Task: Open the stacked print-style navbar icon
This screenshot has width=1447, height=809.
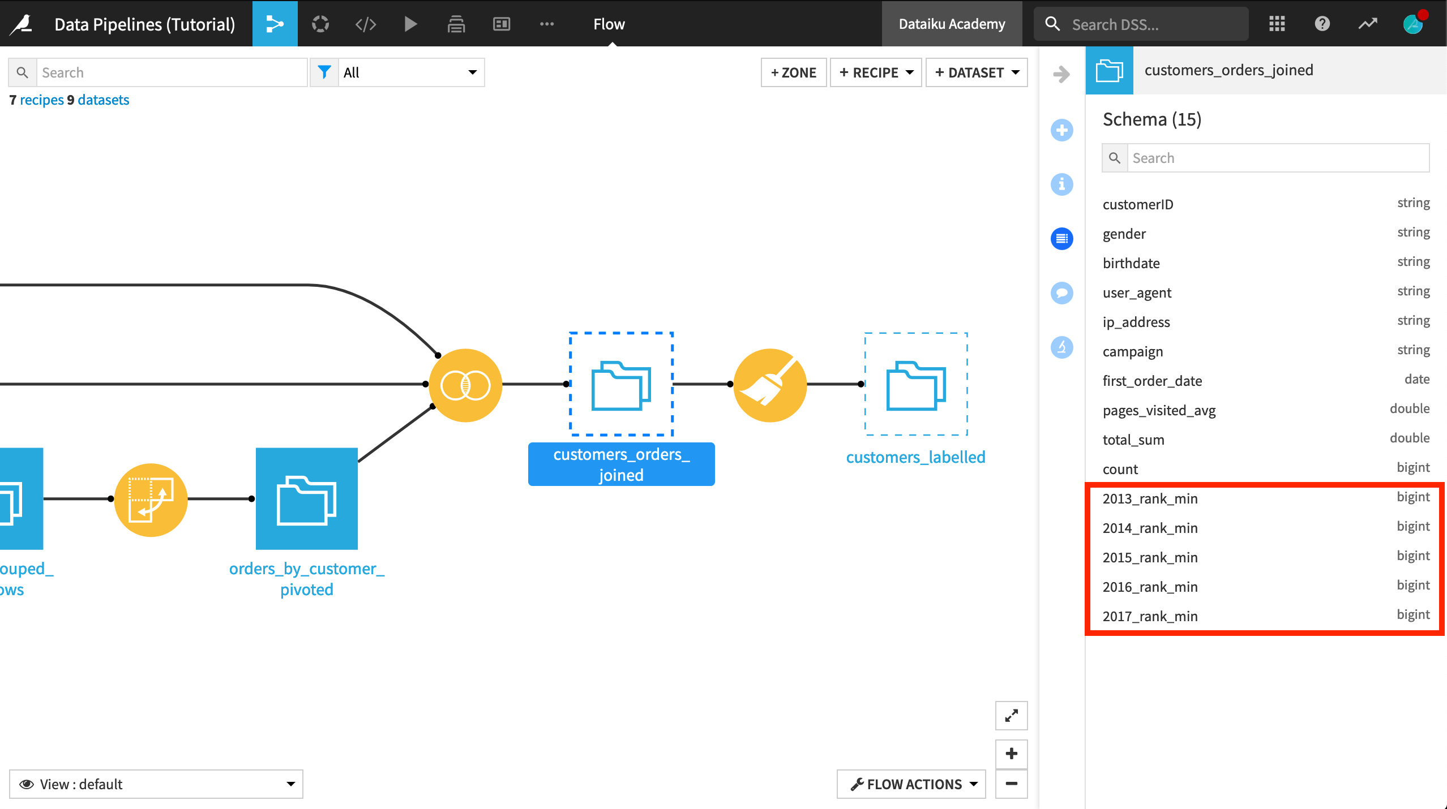Action: pos(456,24)
